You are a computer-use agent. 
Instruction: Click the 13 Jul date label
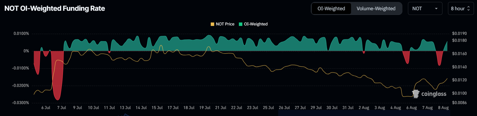click(x=125, y=108)
